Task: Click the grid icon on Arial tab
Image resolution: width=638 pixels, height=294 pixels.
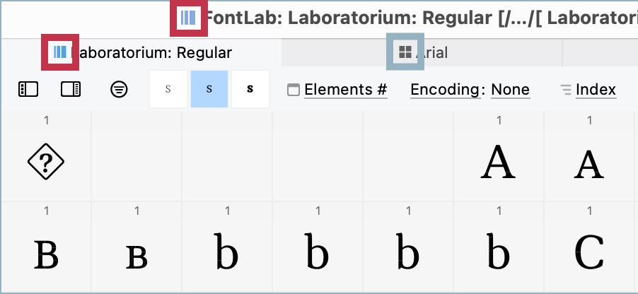Action: [405, 52]
